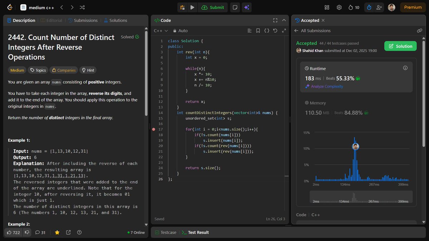Reset code with the undo arrow icon
This screenshot has height=241, width=429.
275,31
